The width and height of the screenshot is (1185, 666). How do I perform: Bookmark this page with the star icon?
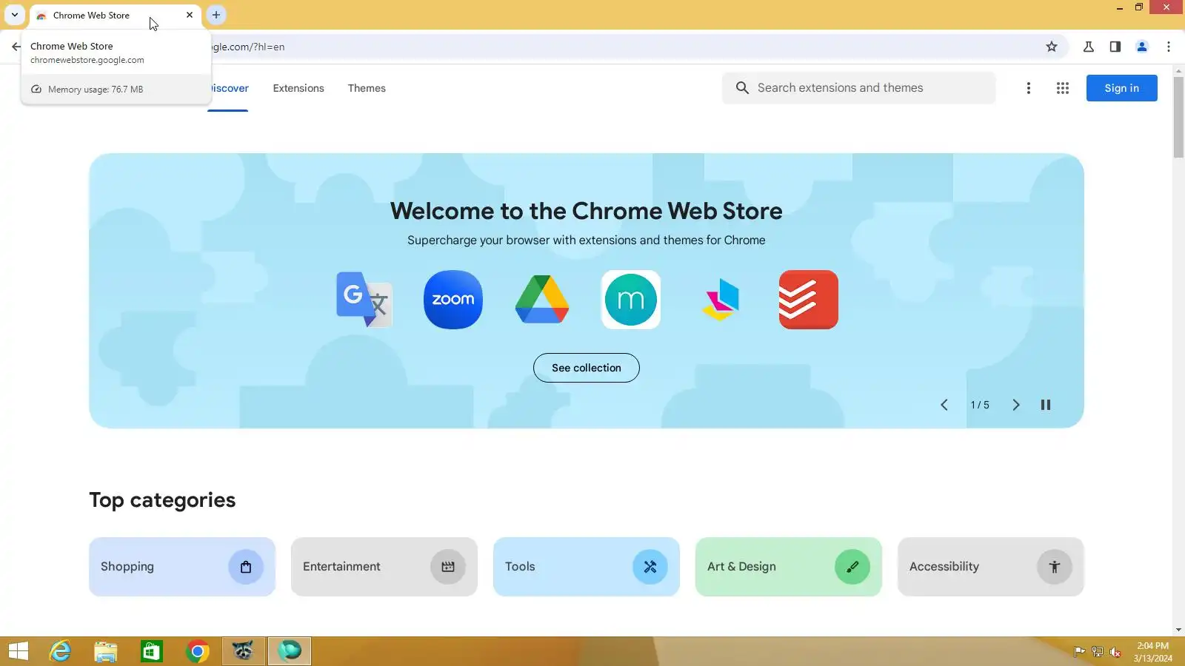[1052, 47]
